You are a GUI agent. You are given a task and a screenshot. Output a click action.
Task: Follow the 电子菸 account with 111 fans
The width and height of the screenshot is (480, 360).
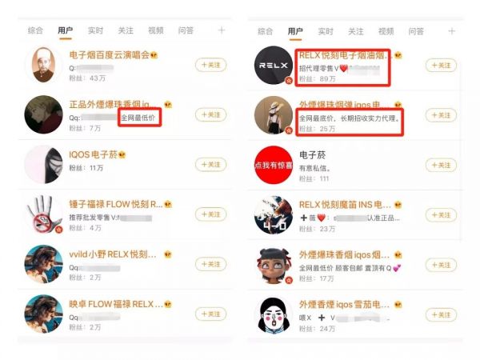click(441, 166)
